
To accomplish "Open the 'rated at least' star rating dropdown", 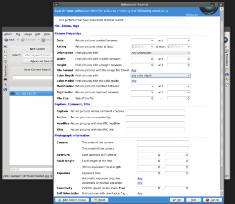I will (x=142, y=47).
